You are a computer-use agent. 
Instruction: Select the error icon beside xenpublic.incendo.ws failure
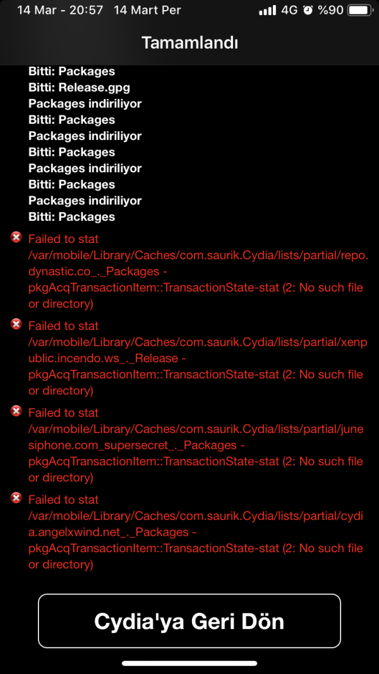point(16,324)
